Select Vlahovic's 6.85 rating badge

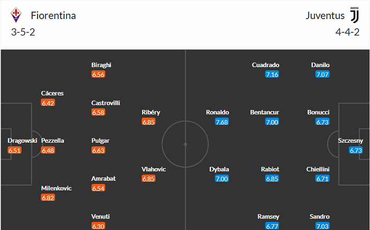149,179
